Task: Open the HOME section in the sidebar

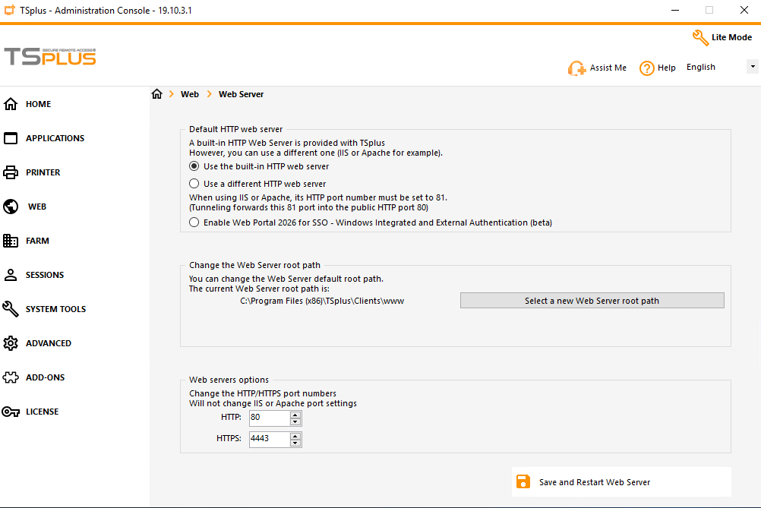Action: tap(36, 103)
